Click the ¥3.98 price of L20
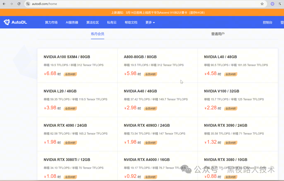This screenshot has height=181, width=284. 50,108
